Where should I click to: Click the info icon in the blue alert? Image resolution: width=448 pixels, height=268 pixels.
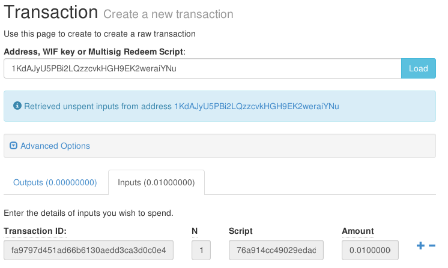[17, 106]
